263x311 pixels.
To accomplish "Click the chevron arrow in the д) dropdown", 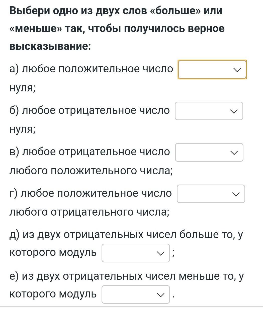I will click(x=160, y=253).
